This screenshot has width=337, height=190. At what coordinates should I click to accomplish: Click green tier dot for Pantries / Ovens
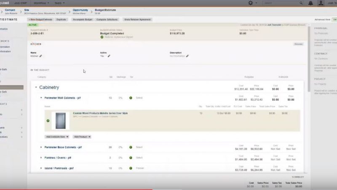pos(131,158)
